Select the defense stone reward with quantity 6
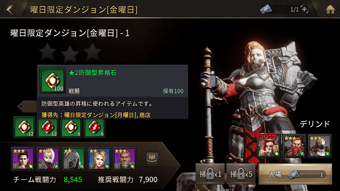The width and height of the screenshot is (340, 191). (71, 128)
